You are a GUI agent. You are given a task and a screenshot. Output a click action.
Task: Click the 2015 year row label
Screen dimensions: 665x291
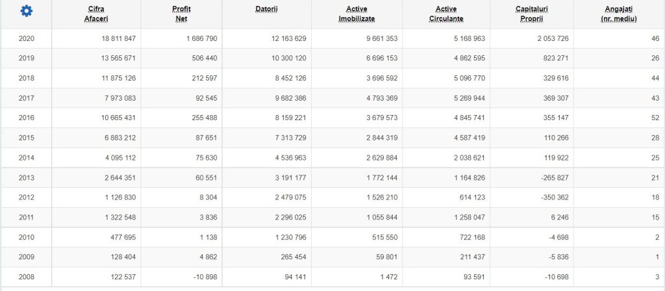click(26, 138)
